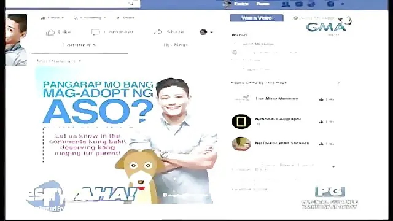Open the help icon in the top bar
The image size is (393, 221).
click(330, 4)
